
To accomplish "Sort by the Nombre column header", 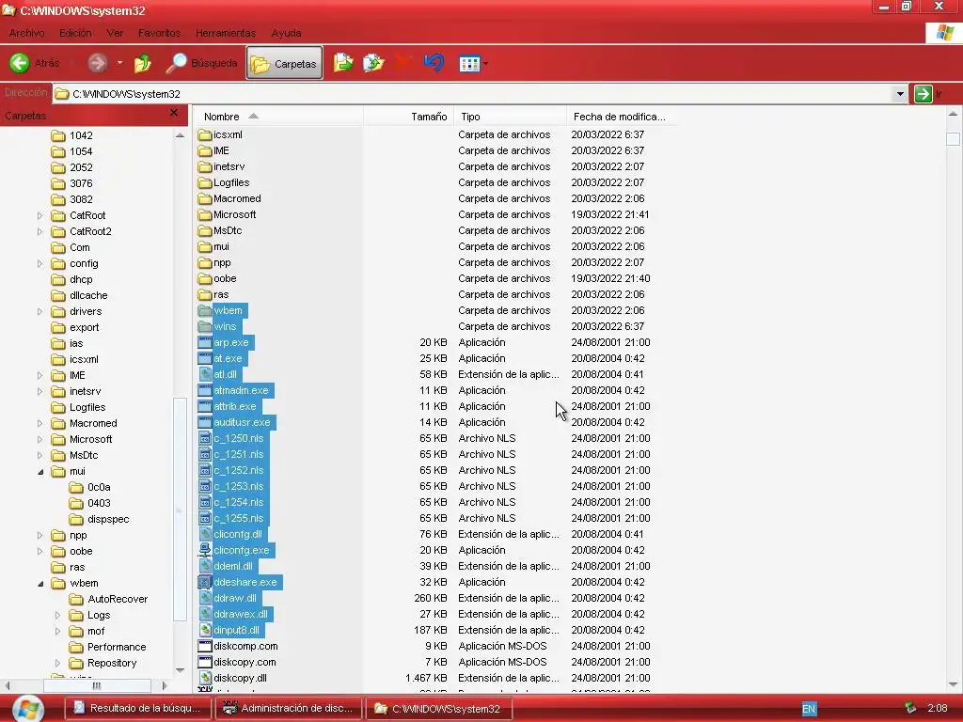I will pyautogui.click(x=278, y=116).
